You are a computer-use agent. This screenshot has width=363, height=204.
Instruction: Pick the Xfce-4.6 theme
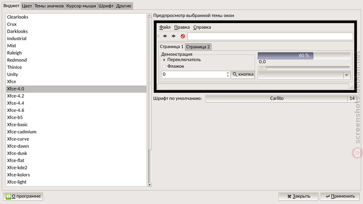coord(76,110)
